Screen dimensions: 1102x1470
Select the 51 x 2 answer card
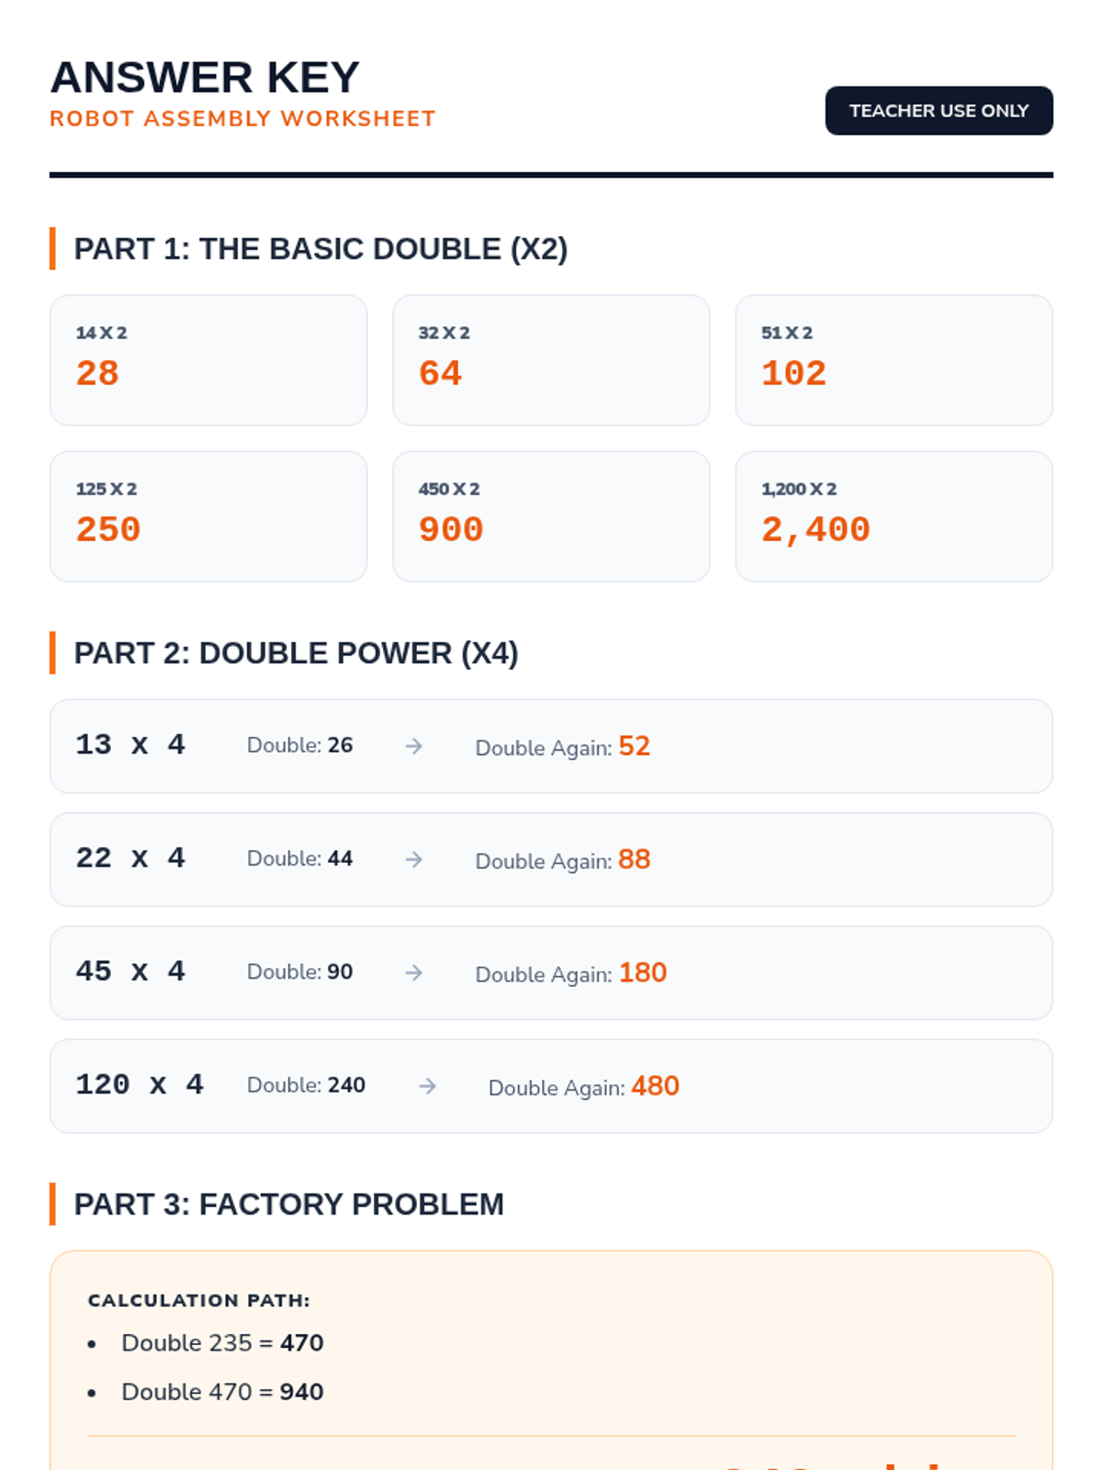(894, 360)
